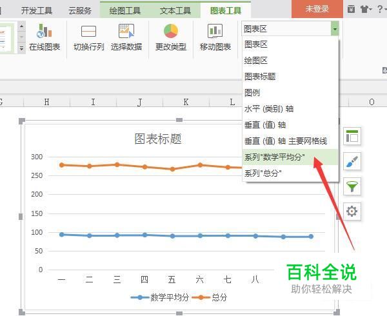Screen dimensions: 387x316
Task: Open the chart elements side button
Action: tap(352, 136)
